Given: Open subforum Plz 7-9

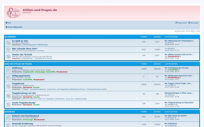Looking at the screenshot, I should click(41, 99).
